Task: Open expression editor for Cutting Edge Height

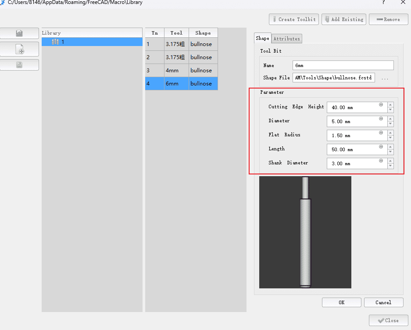Action: click(x=381, y=105)
